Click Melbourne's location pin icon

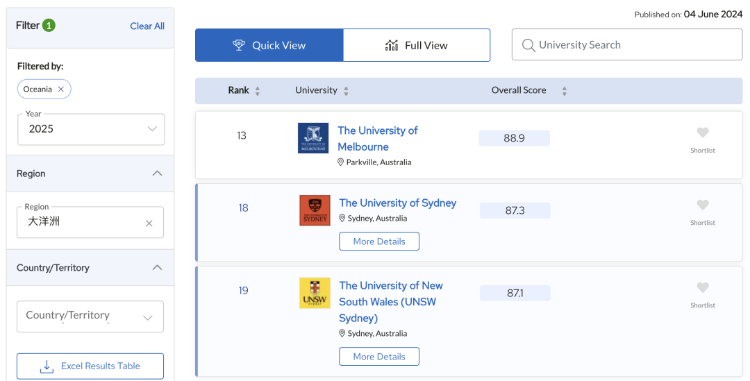pyautogui.click(x=340, y=162)
